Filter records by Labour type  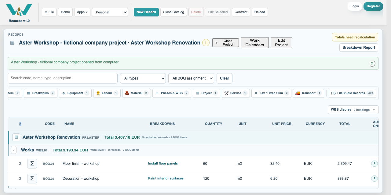[107, 93]
